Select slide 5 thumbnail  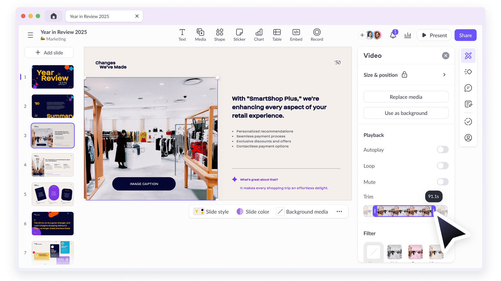coord(53,194)
